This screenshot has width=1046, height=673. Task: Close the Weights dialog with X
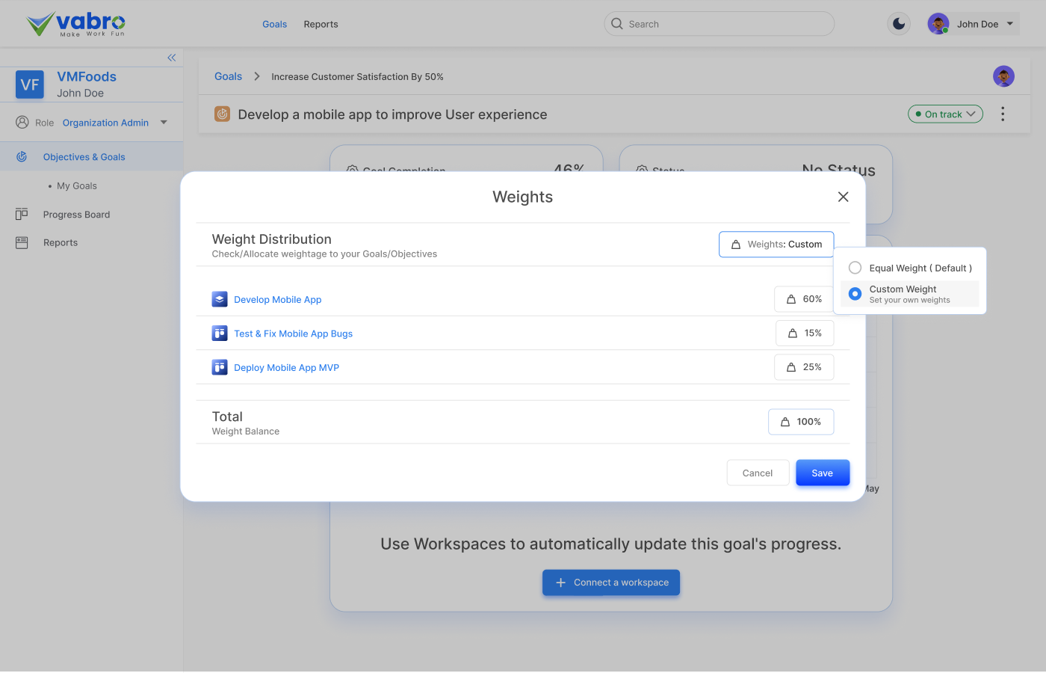tap(843, 197)
